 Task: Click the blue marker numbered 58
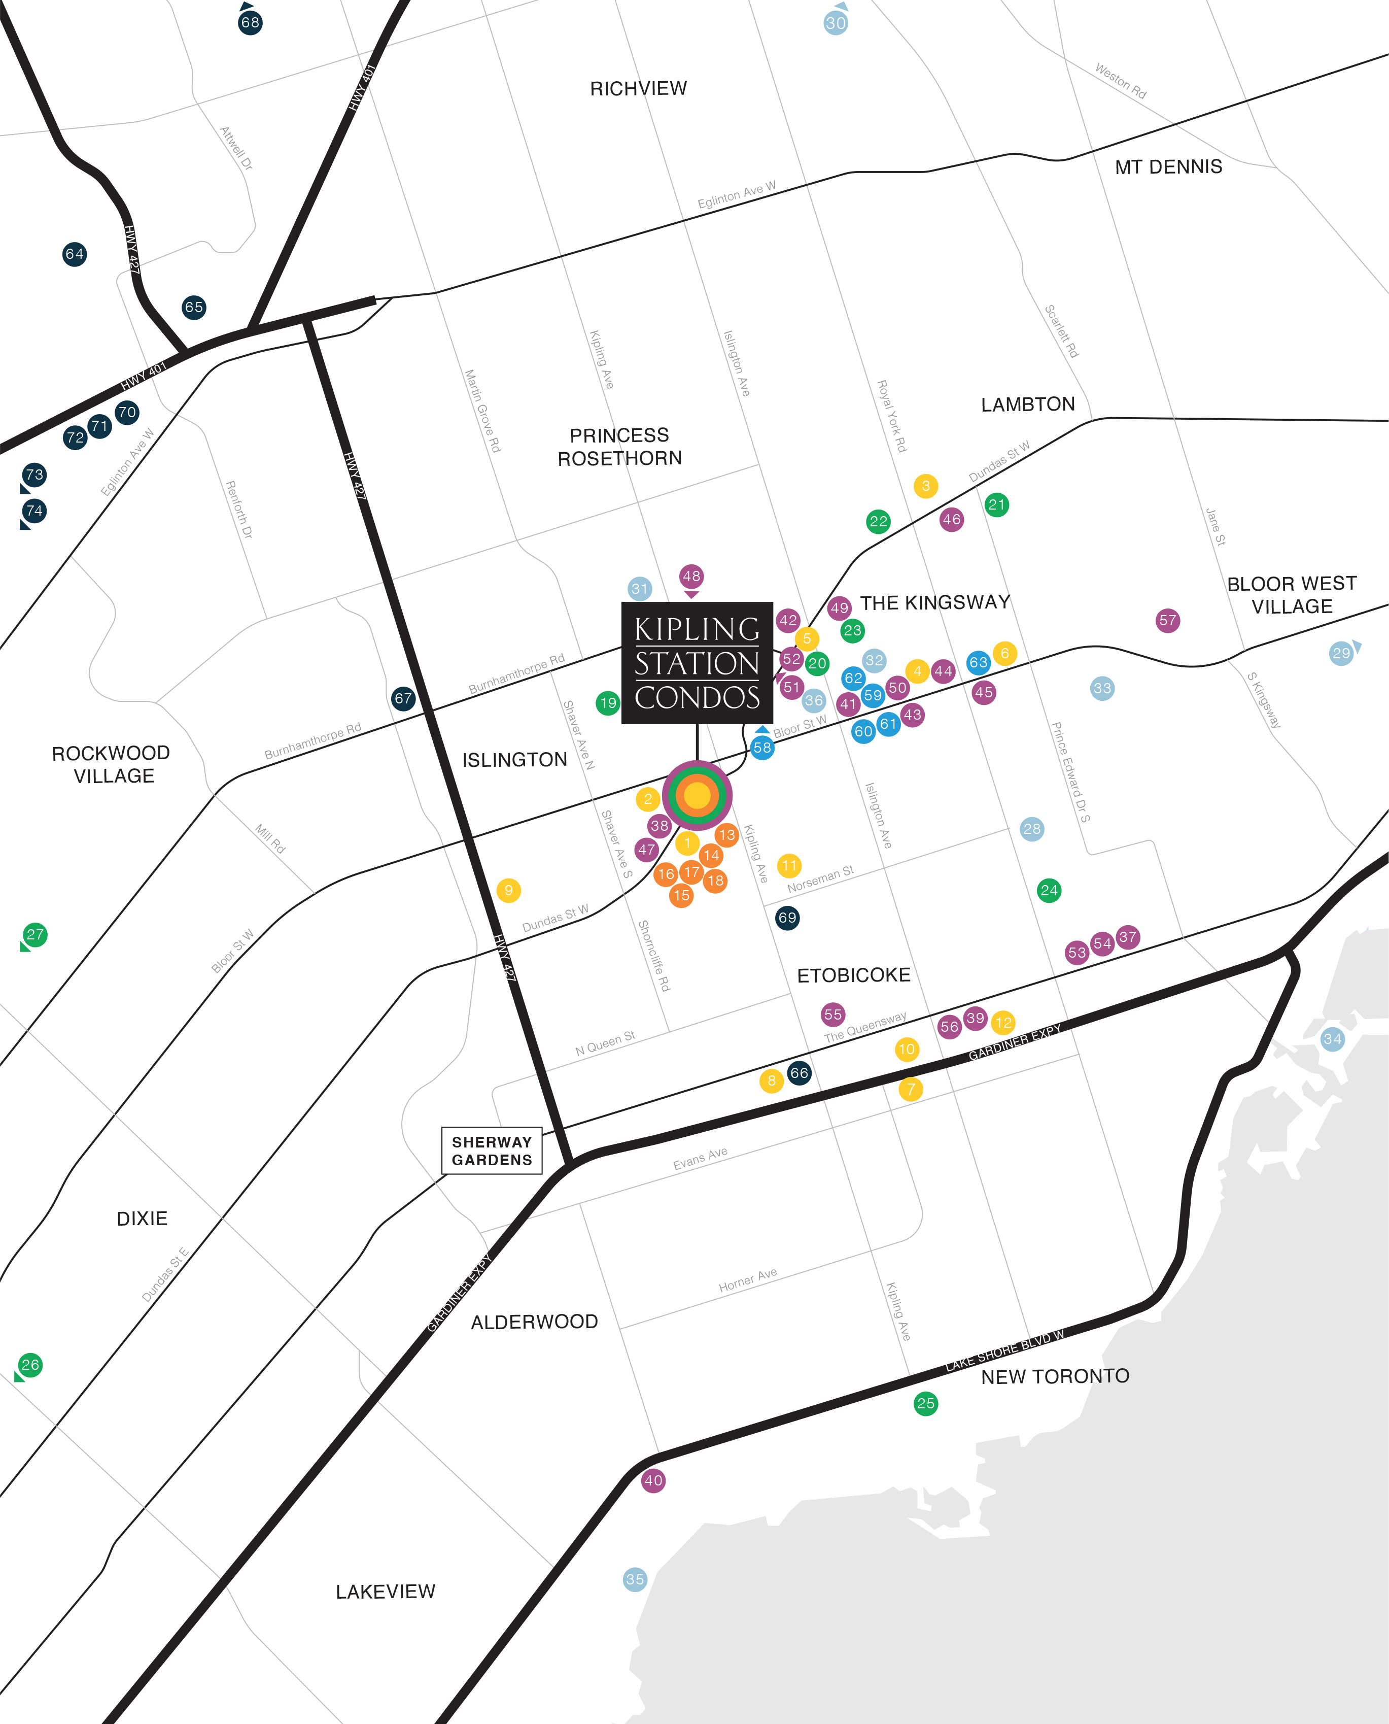click(762, 748)
